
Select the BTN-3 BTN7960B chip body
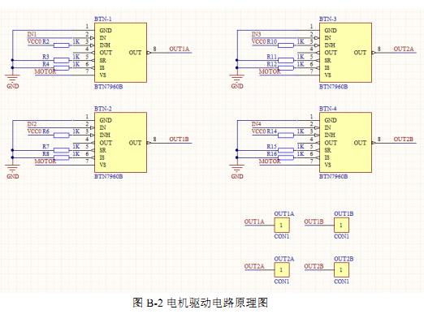[345, 53]
